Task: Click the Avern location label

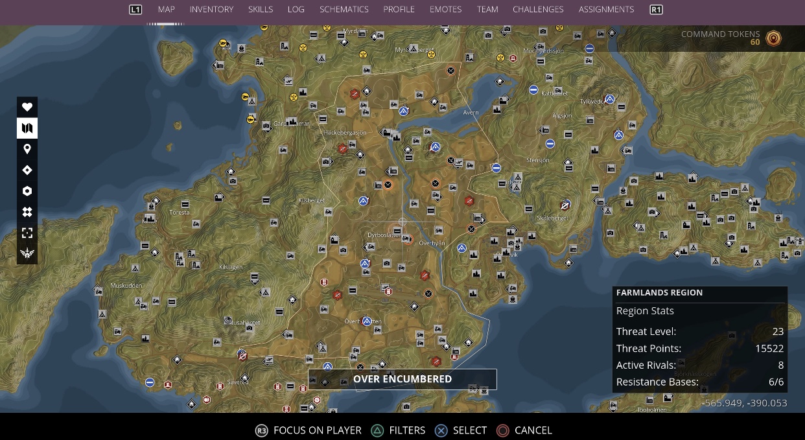Action: click(471, 113)
